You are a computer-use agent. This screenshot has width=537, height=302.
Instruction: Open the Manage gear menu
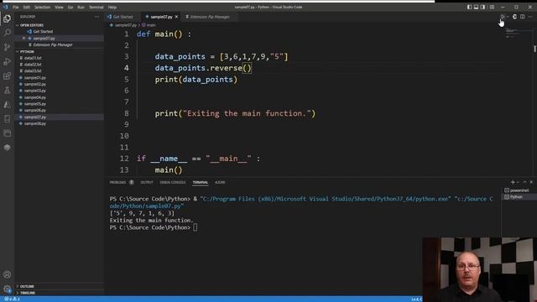[7, 289]
